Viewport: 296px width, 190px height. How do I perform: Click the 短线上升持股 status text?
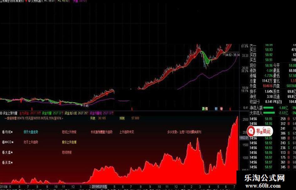(x=69, y=132)
